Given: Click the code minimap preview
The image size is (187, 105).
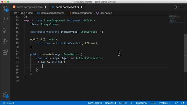Looking at the screenshot, I should [175, 19].
